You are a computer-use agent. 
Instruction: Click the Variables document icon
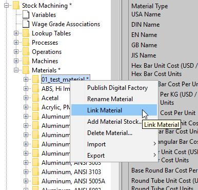point(26,15)
